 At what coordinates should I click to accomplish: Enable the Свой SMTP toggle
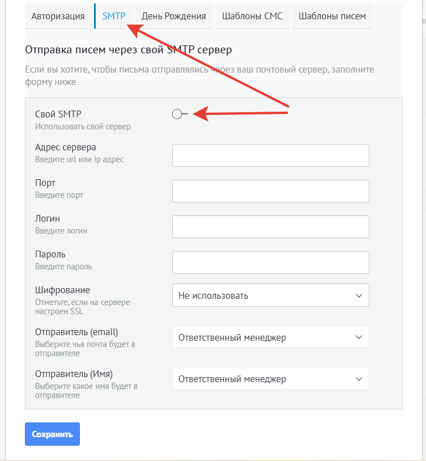pos(180,114)
